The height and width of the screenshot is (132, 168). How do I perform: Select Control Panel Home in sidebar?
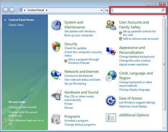(21, 20)
